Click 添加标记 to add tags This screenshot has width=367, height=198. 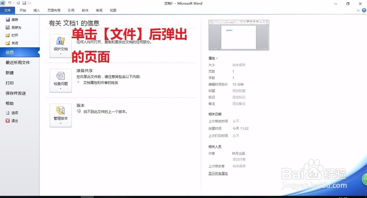pyautogui.click(x=239, y=97)
